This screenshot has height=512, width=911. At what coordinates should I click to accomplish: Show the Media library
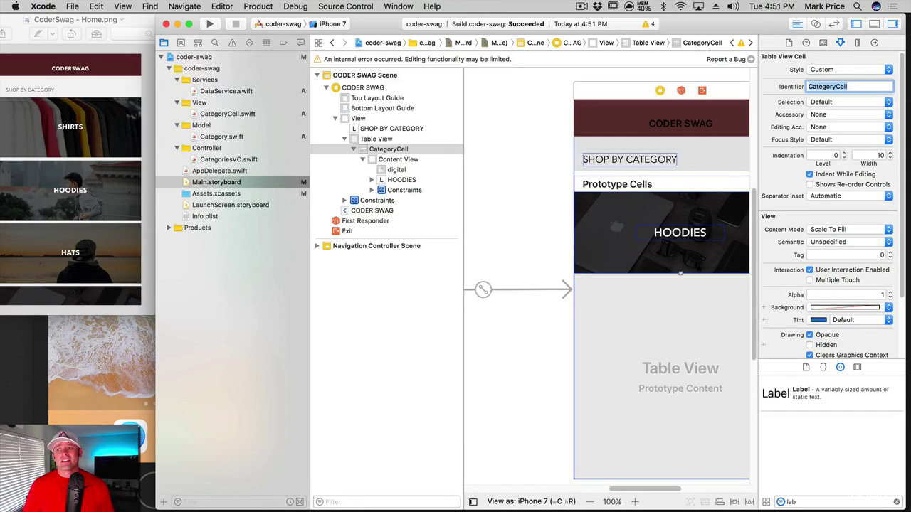click(x=857, y=367)
